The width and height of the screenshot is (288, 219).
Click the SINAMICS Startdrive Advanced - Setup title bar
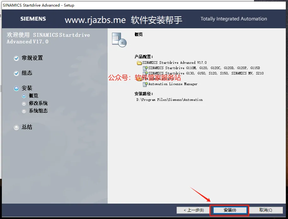point(144,5)
